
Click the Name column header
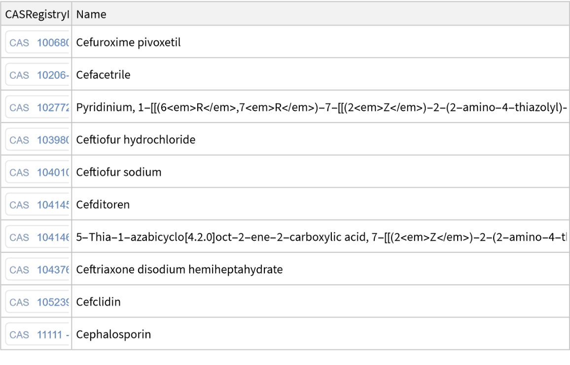[91, 15]
